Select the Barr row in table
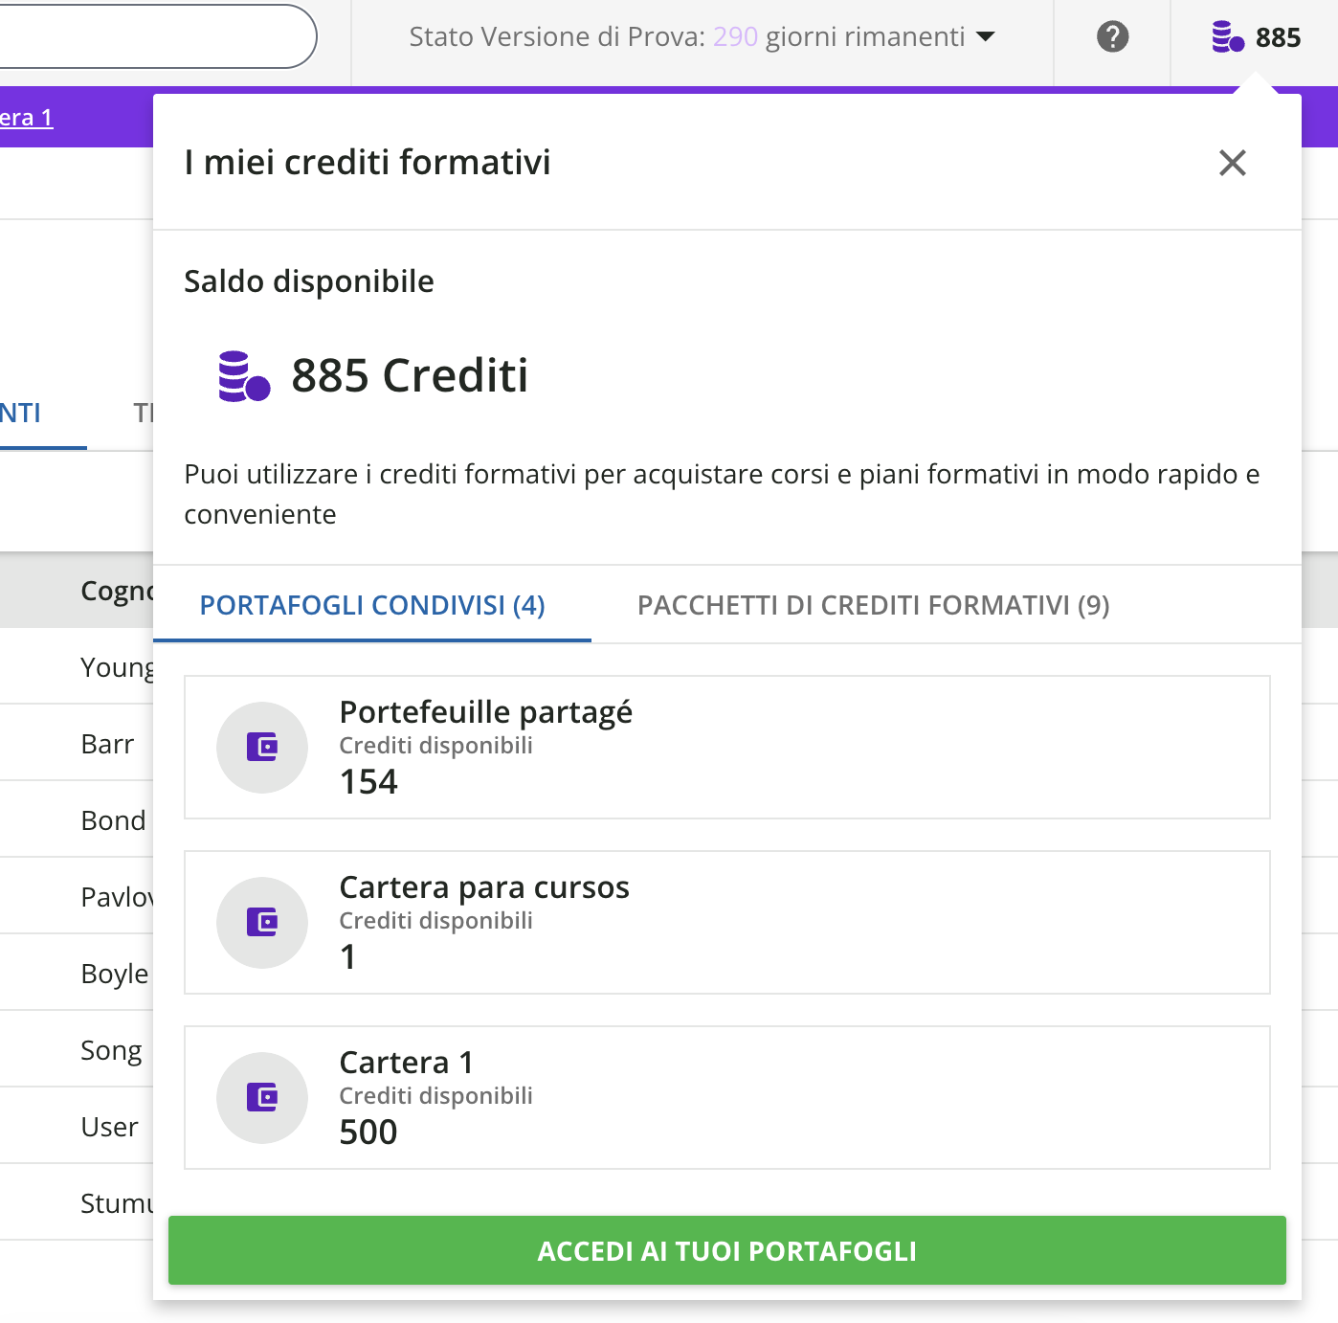 coord(107,744)
